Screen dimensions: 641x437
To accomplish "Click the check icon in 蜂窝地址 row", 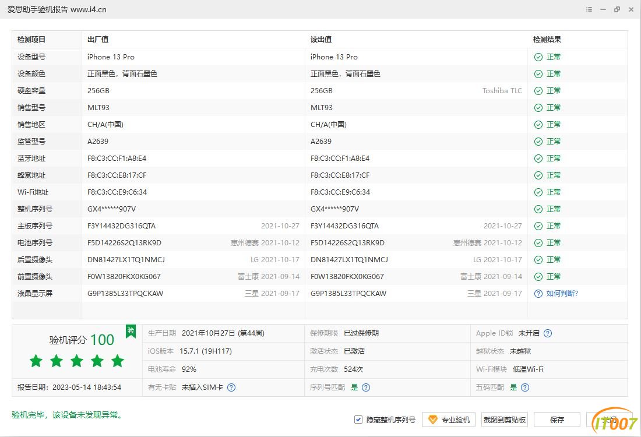I will (x=538, y=175).
